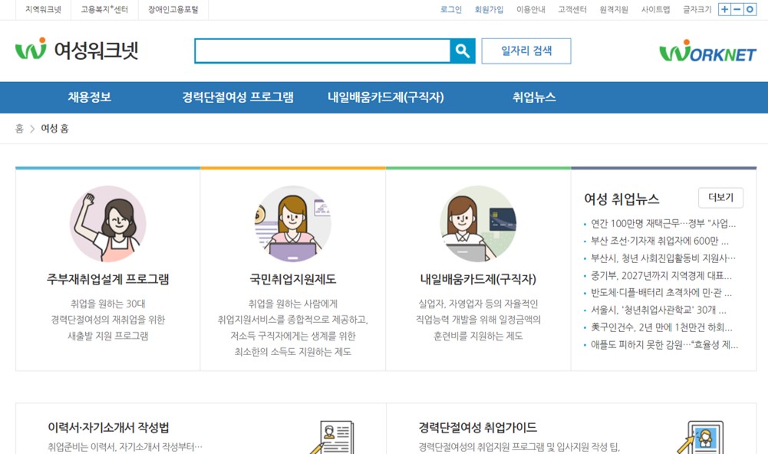Image resolution: width=768 pixels, height=454 pixels.
Task: Open the 원격지원 link
Action: click(x=614, y=9)
